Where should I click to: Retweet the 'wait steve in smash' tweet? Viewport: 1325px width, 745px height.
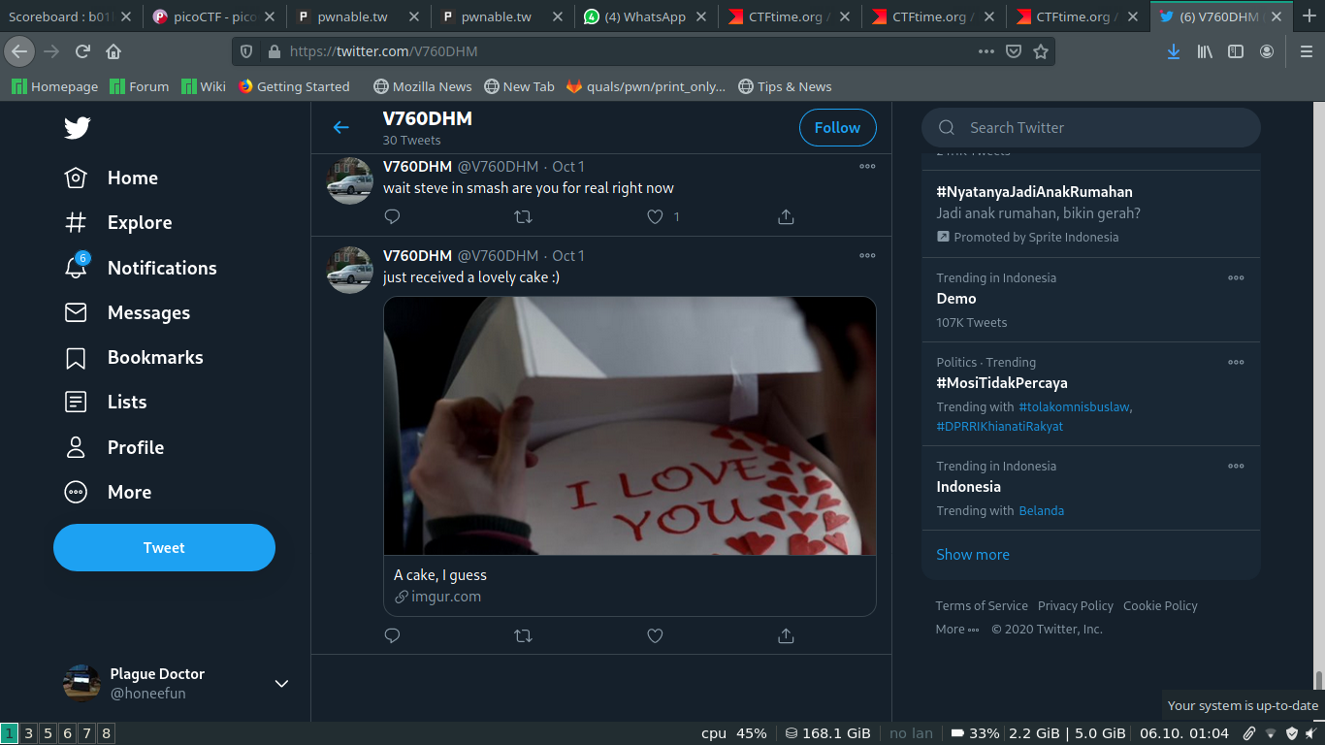coord(523,217)
